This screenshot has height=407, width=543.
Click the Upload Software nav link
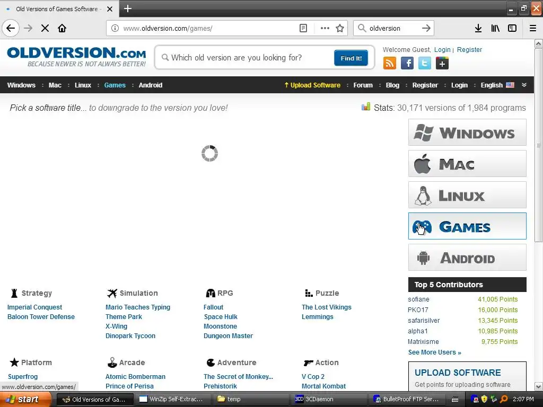(x=312, y=85)
